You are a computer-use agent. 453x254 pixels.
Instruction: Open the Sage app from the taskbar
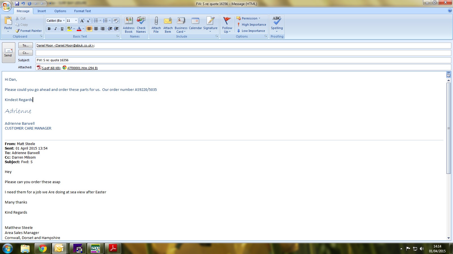tap(95, 249)
